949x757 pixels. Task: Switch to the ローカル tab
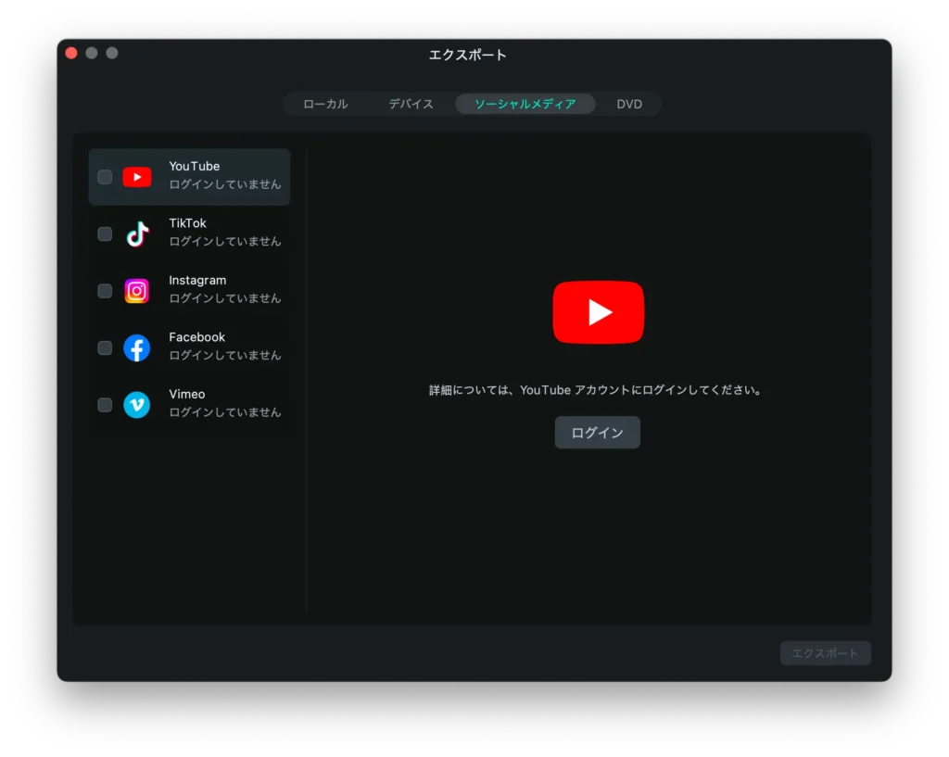(325, 104)
